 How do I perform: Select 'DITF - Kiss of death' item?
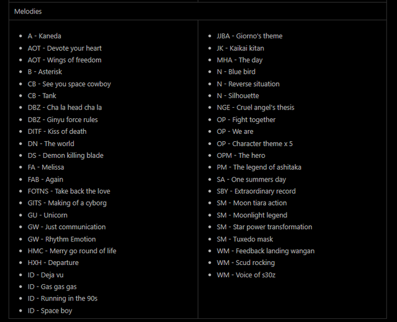57,131
